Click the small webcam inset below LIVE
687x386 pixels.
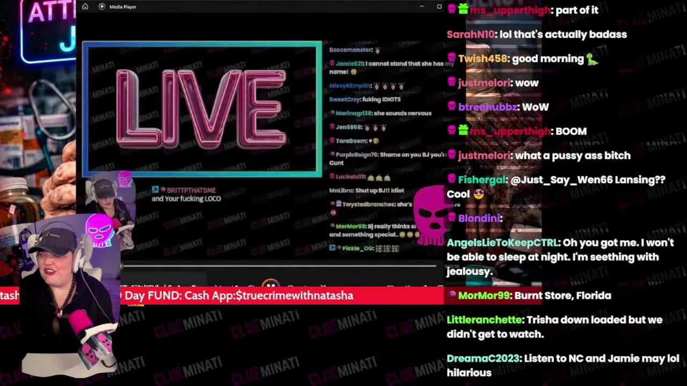[x=109, y=209]
